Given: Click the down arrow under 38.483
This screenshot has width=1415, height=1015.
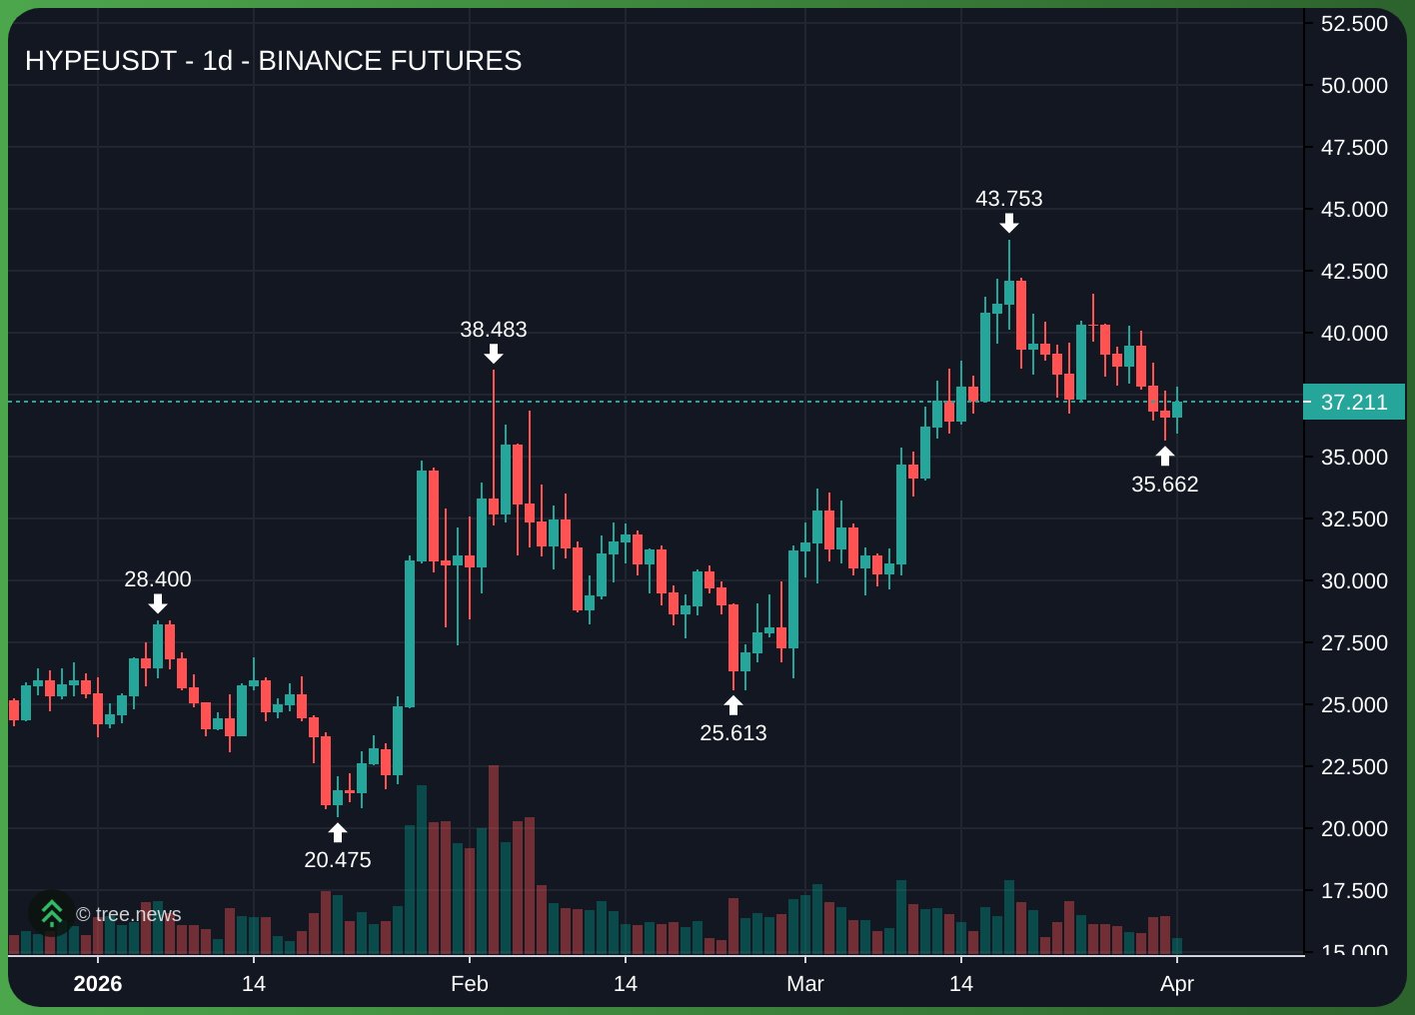Looking at the screenshot, I should click(x=494, y=353).
